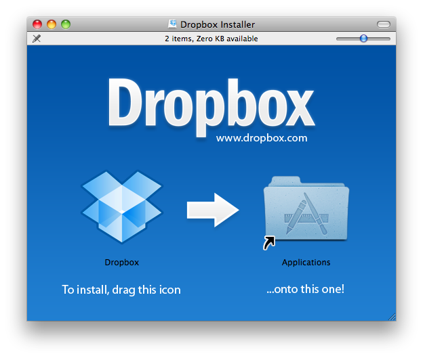Click the Applications folder label text
The image size is (423, 358).
[306, 263]
